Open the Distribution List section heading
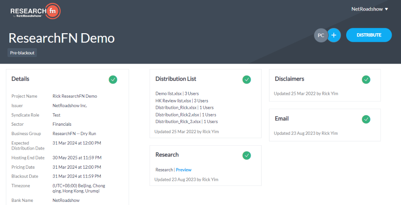Image resolution: width=401 pixels, height=205 pixels. pyautogui.click(x=176, y=79)
